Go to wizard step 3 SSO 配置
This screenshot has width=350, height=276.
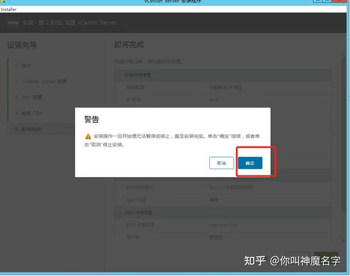(29, 97)
